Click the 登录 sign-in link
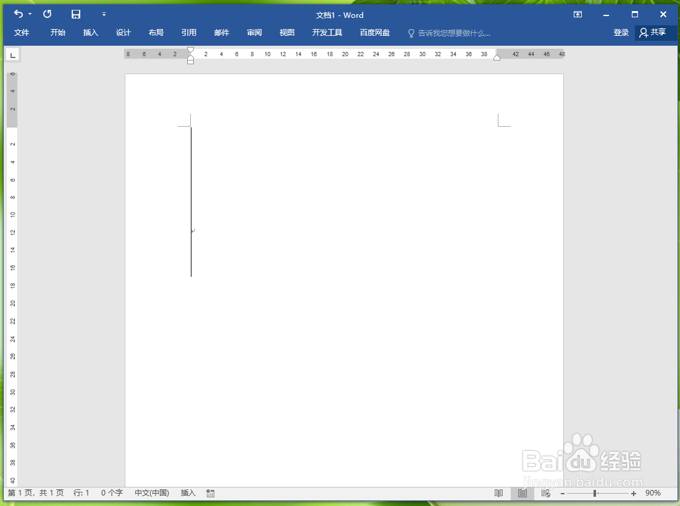 pos(621,33)
